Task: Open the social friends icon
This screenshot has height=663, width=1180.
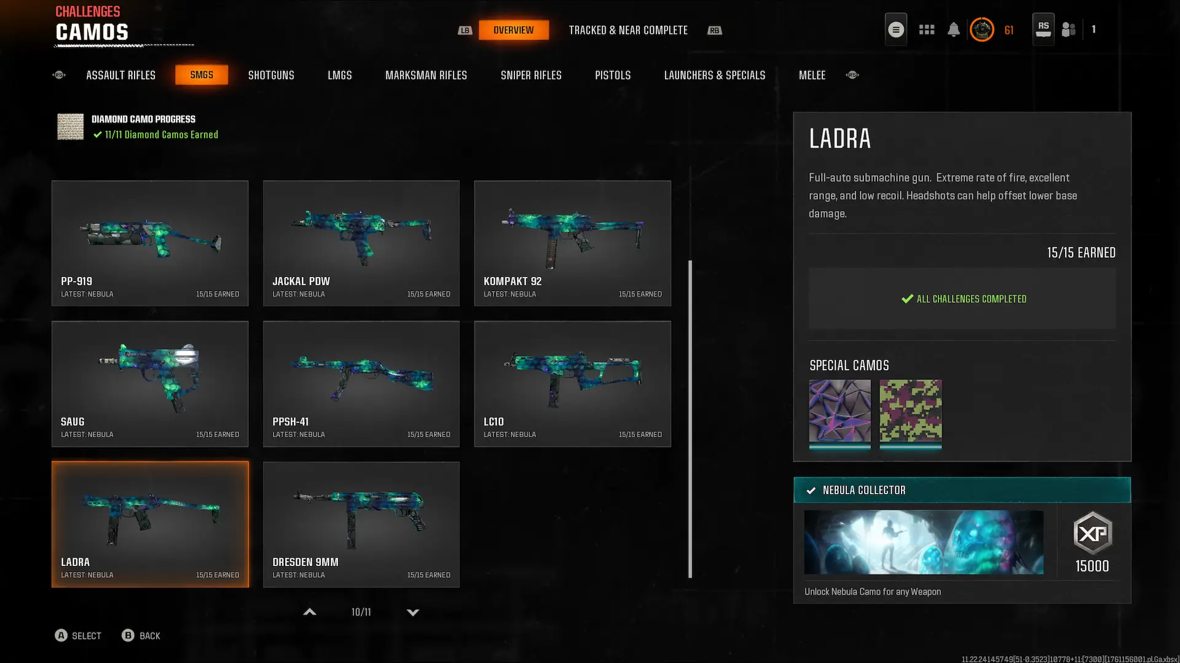Action: coord(1069,29)
